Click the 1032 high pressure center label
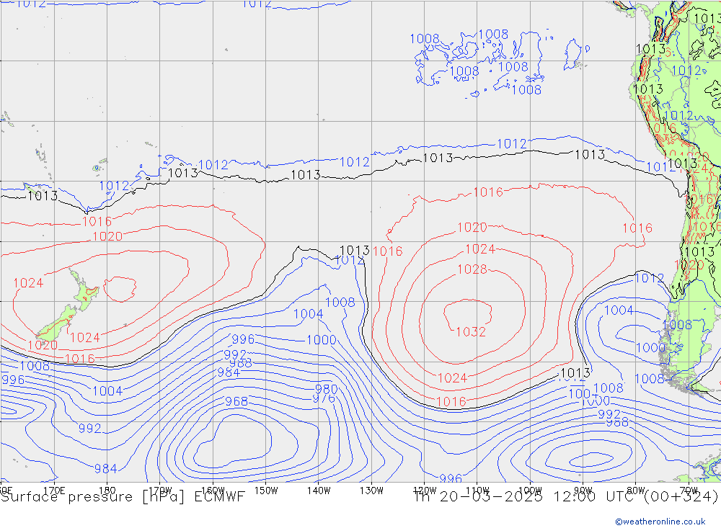 point(471,332)
